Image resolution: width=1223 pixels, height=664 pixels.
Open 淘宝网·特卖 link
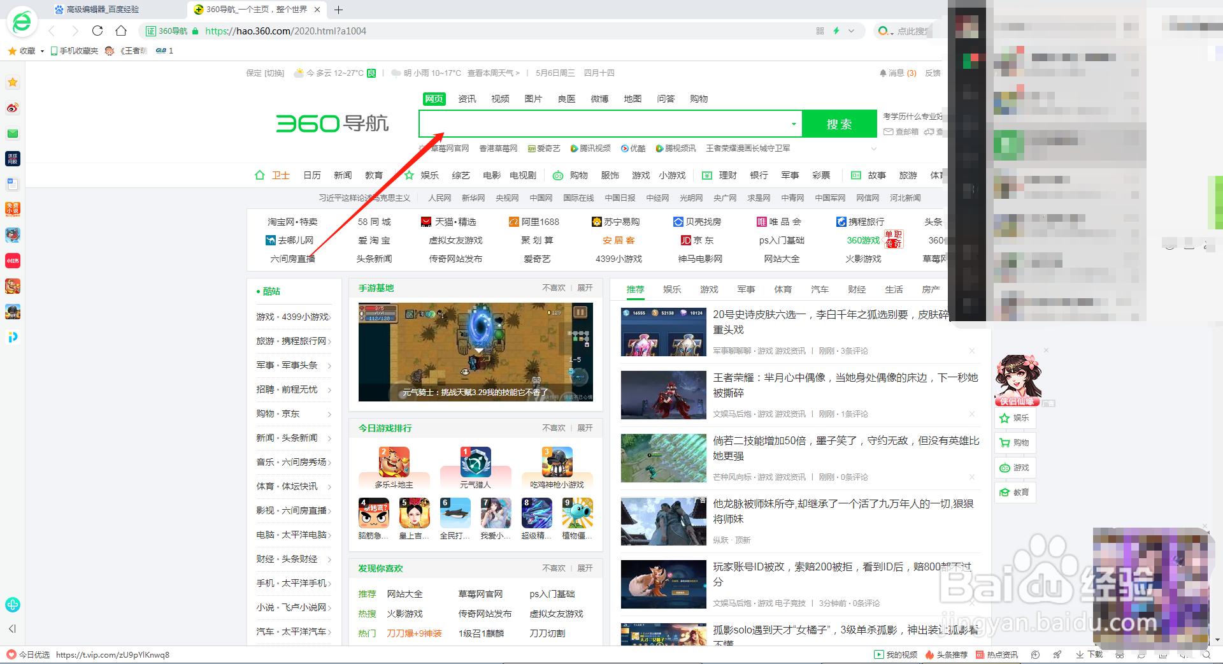[x=292, y=222]
